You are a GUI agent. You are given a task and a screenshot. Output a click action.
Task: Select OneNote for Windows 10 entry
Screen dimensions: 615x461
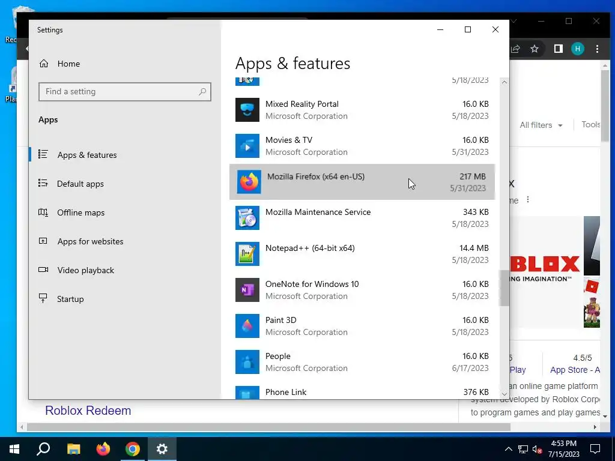point(362,290)
